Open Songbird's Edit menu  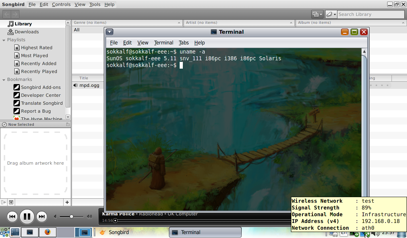point(44,4)
